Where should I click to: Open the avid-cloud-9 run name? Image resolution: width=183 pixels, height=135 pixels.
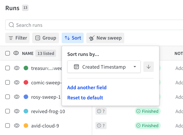tap(45, 126)
